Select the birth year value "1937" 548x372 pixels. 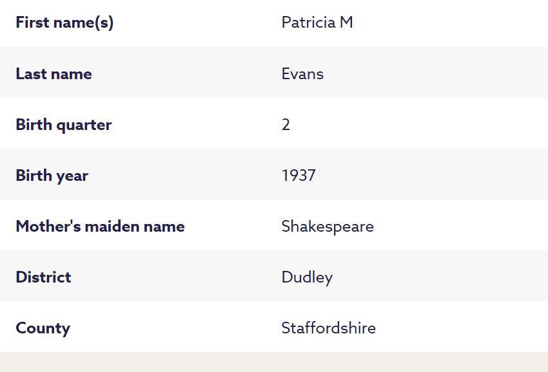[x=298, y=176]
